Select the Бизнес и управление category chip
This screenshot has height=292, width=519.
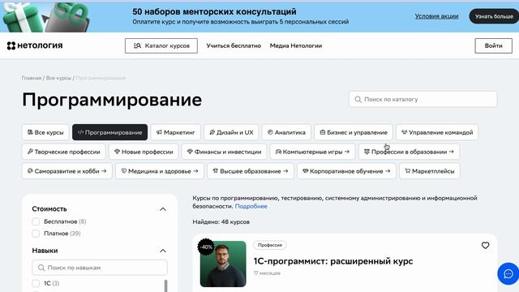(354, 132)
